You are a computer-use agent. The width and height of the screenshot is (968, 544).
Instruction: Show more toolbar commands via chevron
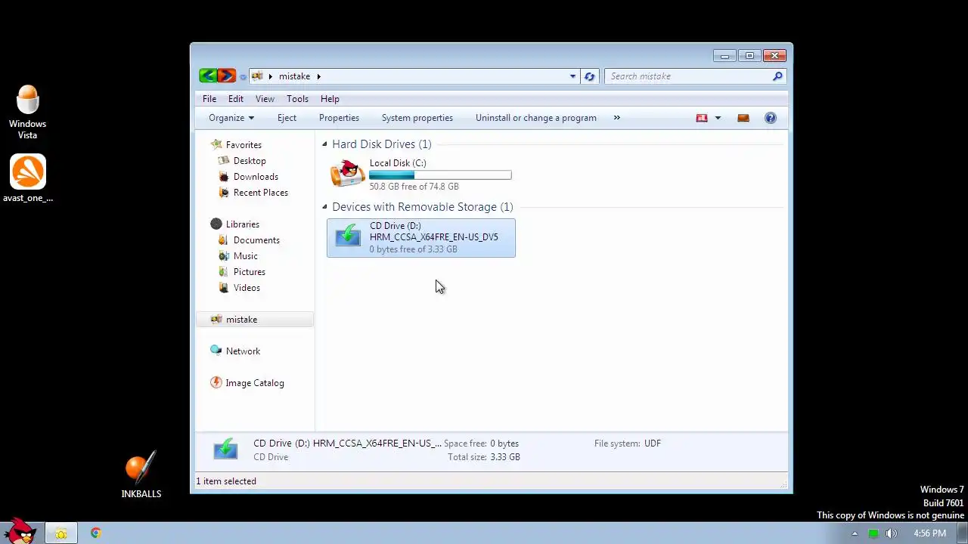coord(616,118)
